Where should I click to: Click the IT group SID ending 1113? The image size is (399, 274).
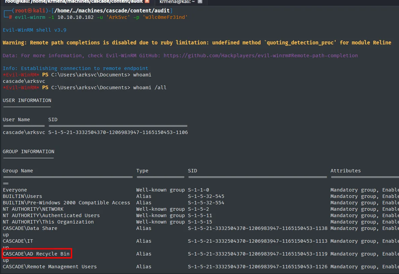coord(258,241)
